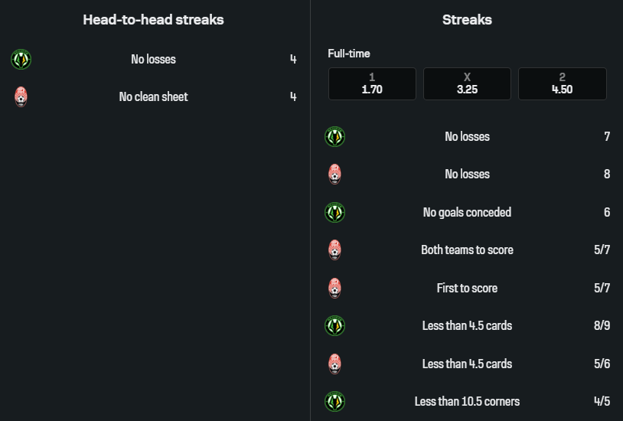
Task: Click green crest beside Less than 4.5 cards 8/9
Action: (x=334, y=326)
